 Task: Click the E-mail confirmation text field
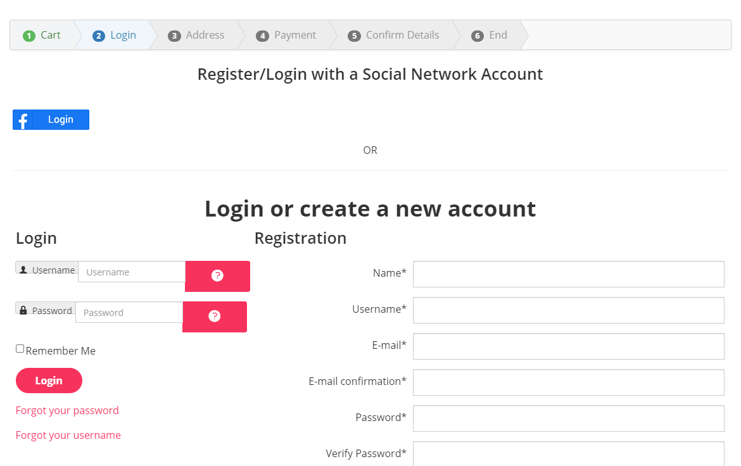pos(568,382)
